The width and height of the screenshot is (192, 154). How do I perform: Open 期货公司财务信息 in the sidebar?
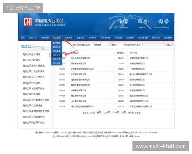tap(31, 94)
